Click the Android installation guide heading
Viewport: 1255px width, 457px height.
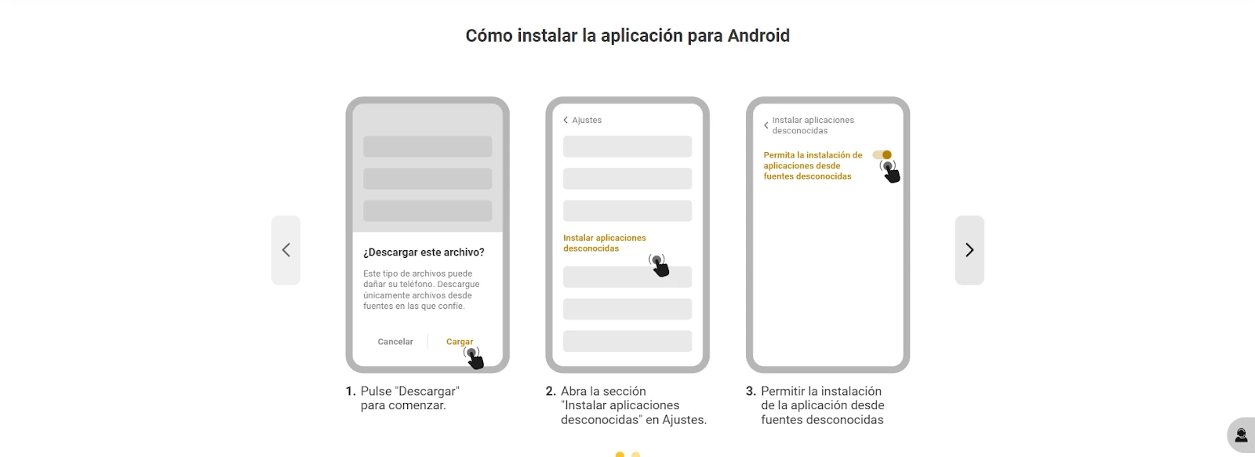coord(627,35)
